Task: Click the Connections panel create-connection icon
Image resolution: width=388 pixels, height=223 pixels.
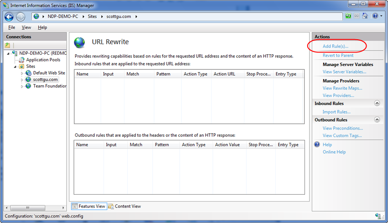Action: pyautogui.click(x=7, y=45)
